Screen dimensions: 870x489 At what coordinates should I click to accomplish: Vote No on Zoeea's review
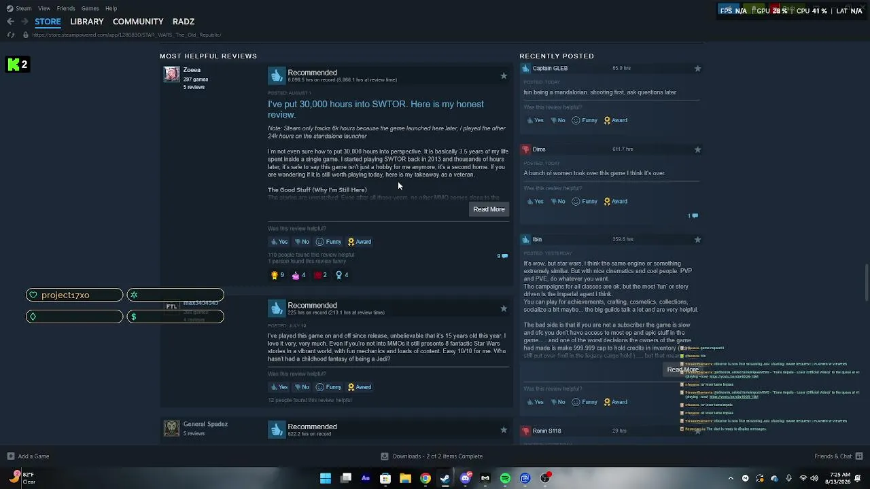301,242
